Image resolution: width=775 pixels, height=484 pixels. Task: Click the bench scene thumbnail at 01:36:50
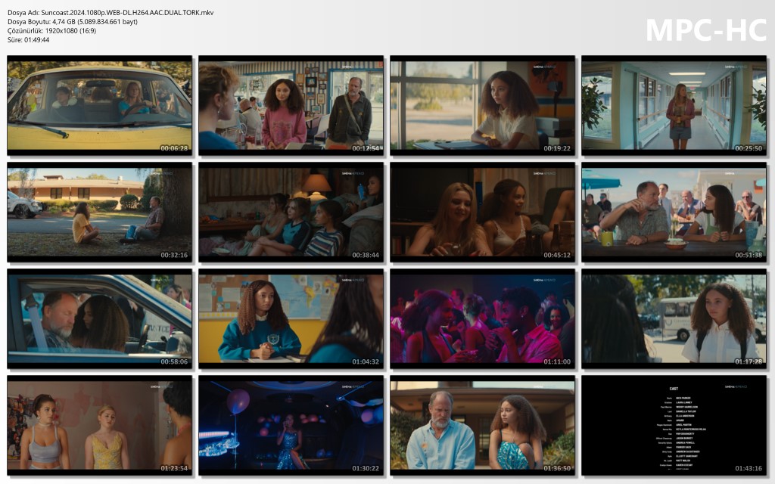point(482,425)
